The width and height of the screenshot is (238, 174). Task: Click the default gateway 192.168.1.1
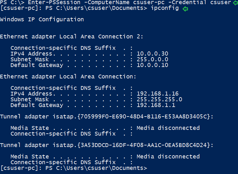pyautogui.click(x=156, y=105)
